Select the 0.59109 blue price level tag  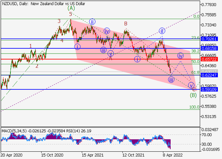click(211, 89)
